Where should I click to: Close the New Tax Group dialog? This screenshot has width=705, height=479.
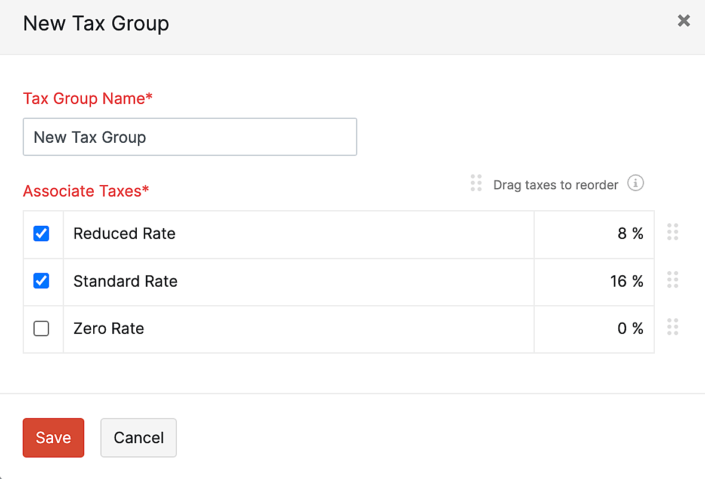click(x=683, y=20)
